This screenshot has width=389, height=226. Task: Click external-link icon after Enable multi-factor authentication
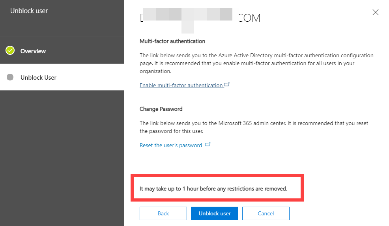(x=227, y=84)
